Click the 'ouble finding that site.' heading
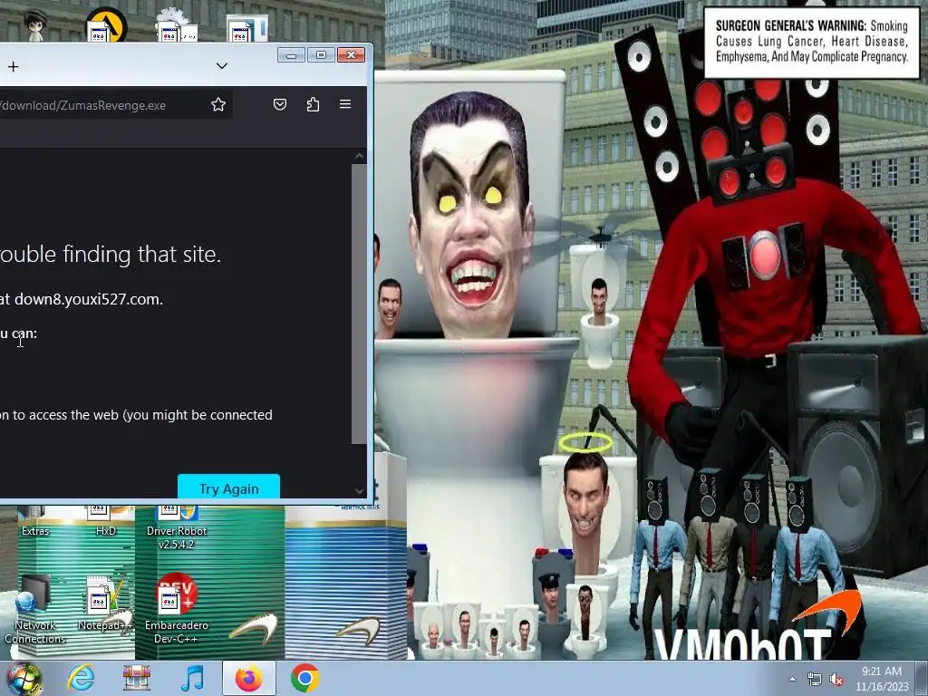The width and height of the screenshot is (928, 696). (111, 254)
